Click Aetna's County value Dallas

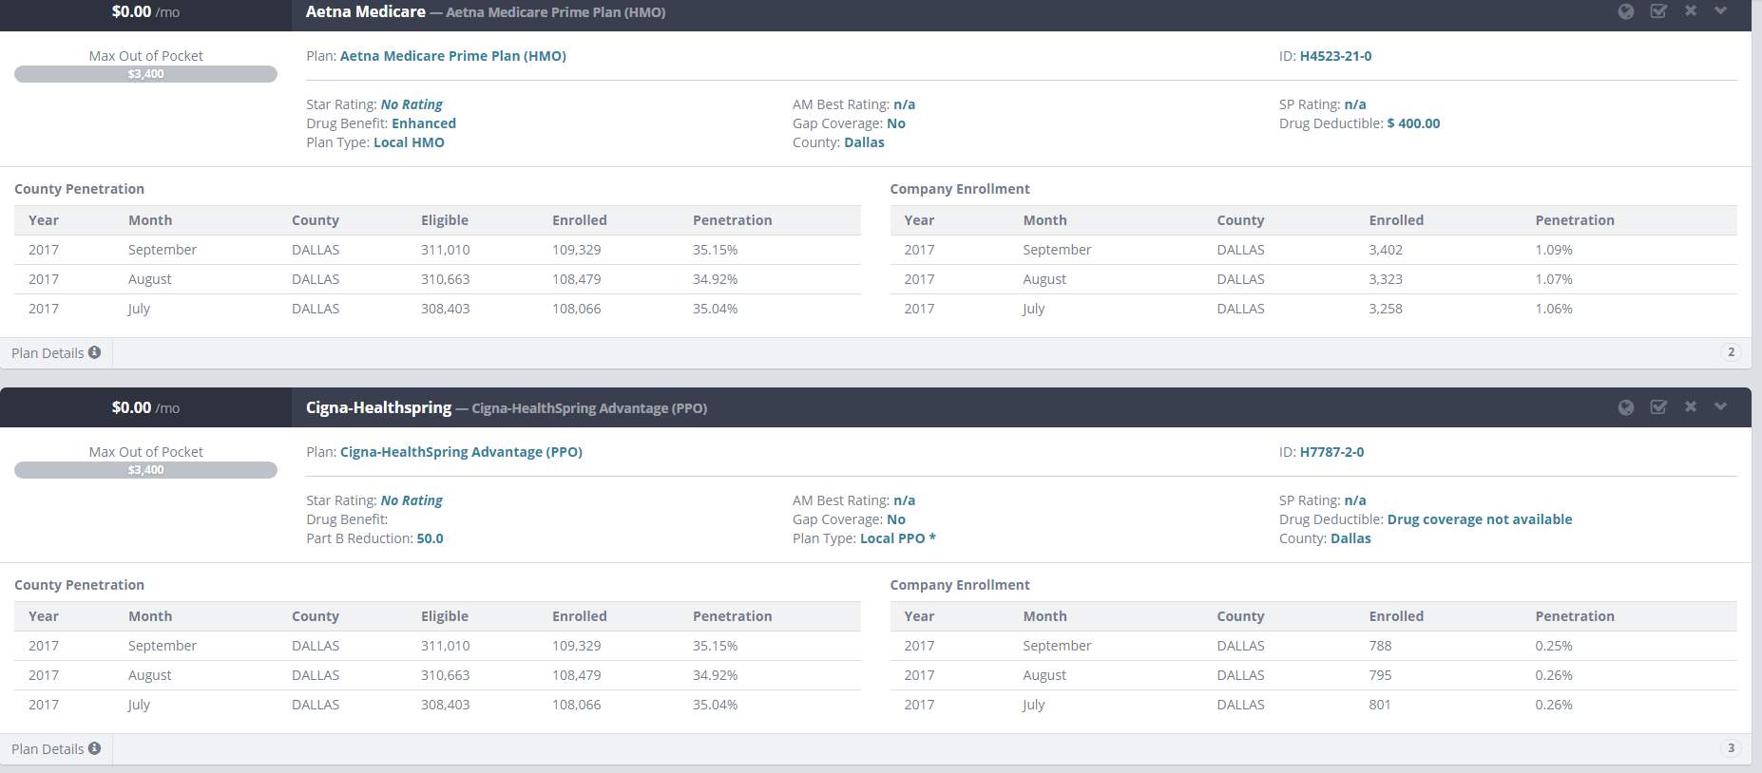click(x=864, y=142)
